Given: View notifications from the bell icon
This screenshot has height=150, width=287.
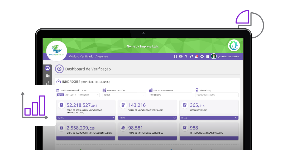Looking at the screenshot, I should (x=197, y=57).
